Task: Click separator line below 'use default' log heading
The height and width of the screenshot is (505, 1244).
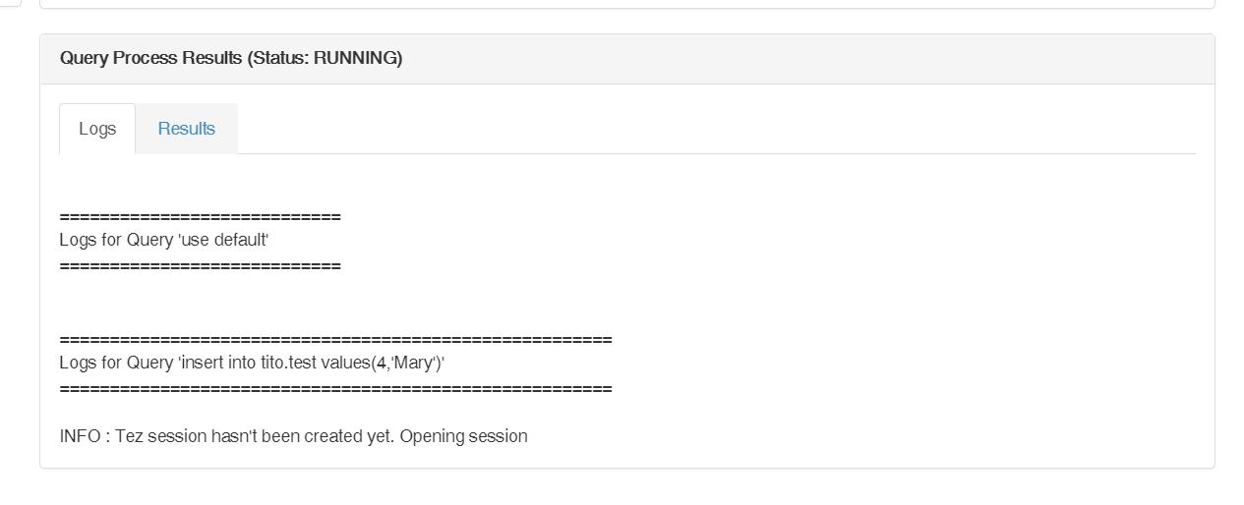Action: (x=200, y=265)
